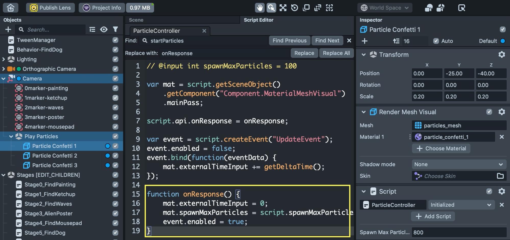Uncheck the TweenManager checkbox
The width and height of the screenshot is (510, 240).
point(115,40)
